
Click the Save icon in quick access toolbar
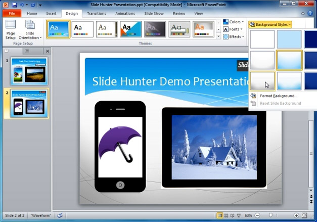pyautogui.click(x=14, y=5)
